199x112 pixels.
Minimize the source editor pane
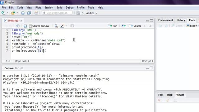click(x=147, y=21)
